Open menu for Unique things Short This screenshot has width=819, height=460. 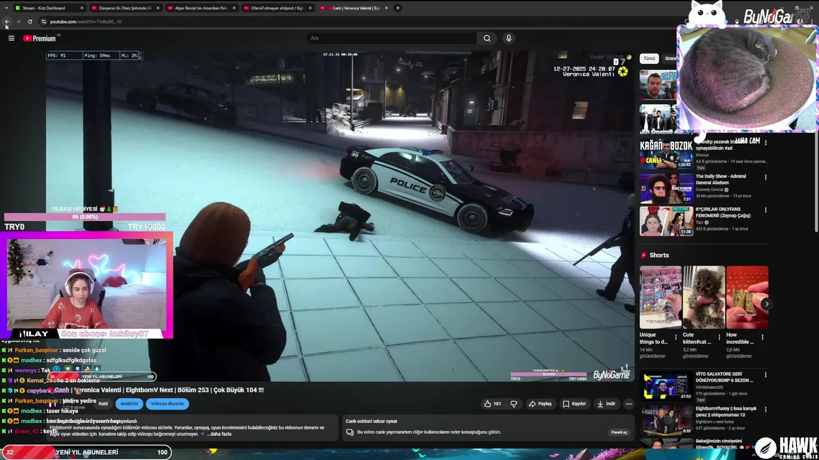tap(676, 337)
